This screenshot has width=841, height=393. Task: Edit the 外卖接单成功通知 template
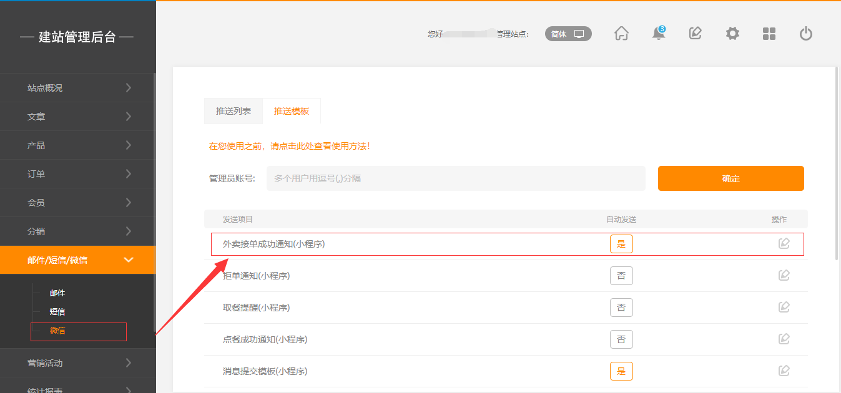click(784, 244)
